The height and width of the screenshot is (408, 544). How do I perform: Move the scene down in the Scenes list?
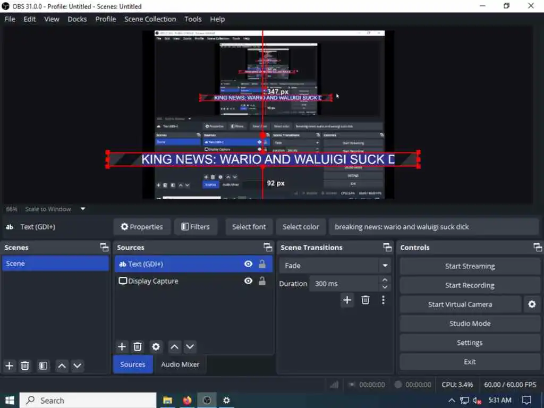pyautogui.click(x=78, y=365)
